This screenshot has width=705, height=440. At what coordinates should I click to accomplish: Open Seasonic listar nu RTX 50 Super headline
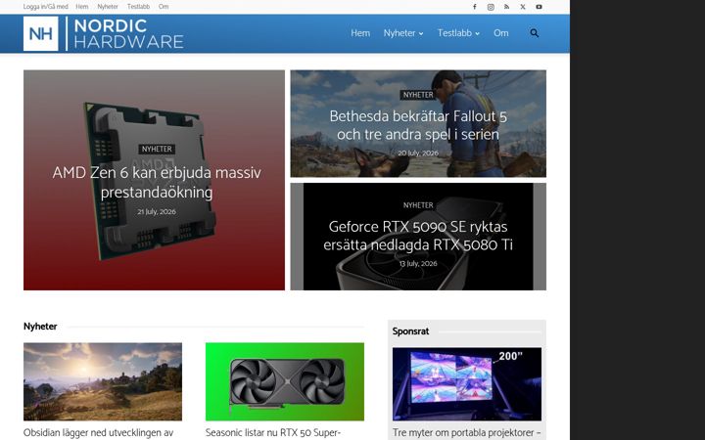273,433
